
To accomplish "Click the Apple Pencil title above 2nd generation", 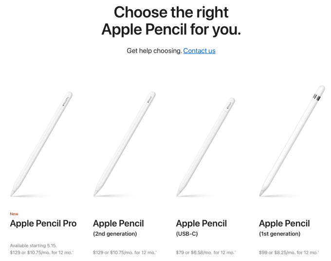I will click(118, 224).
